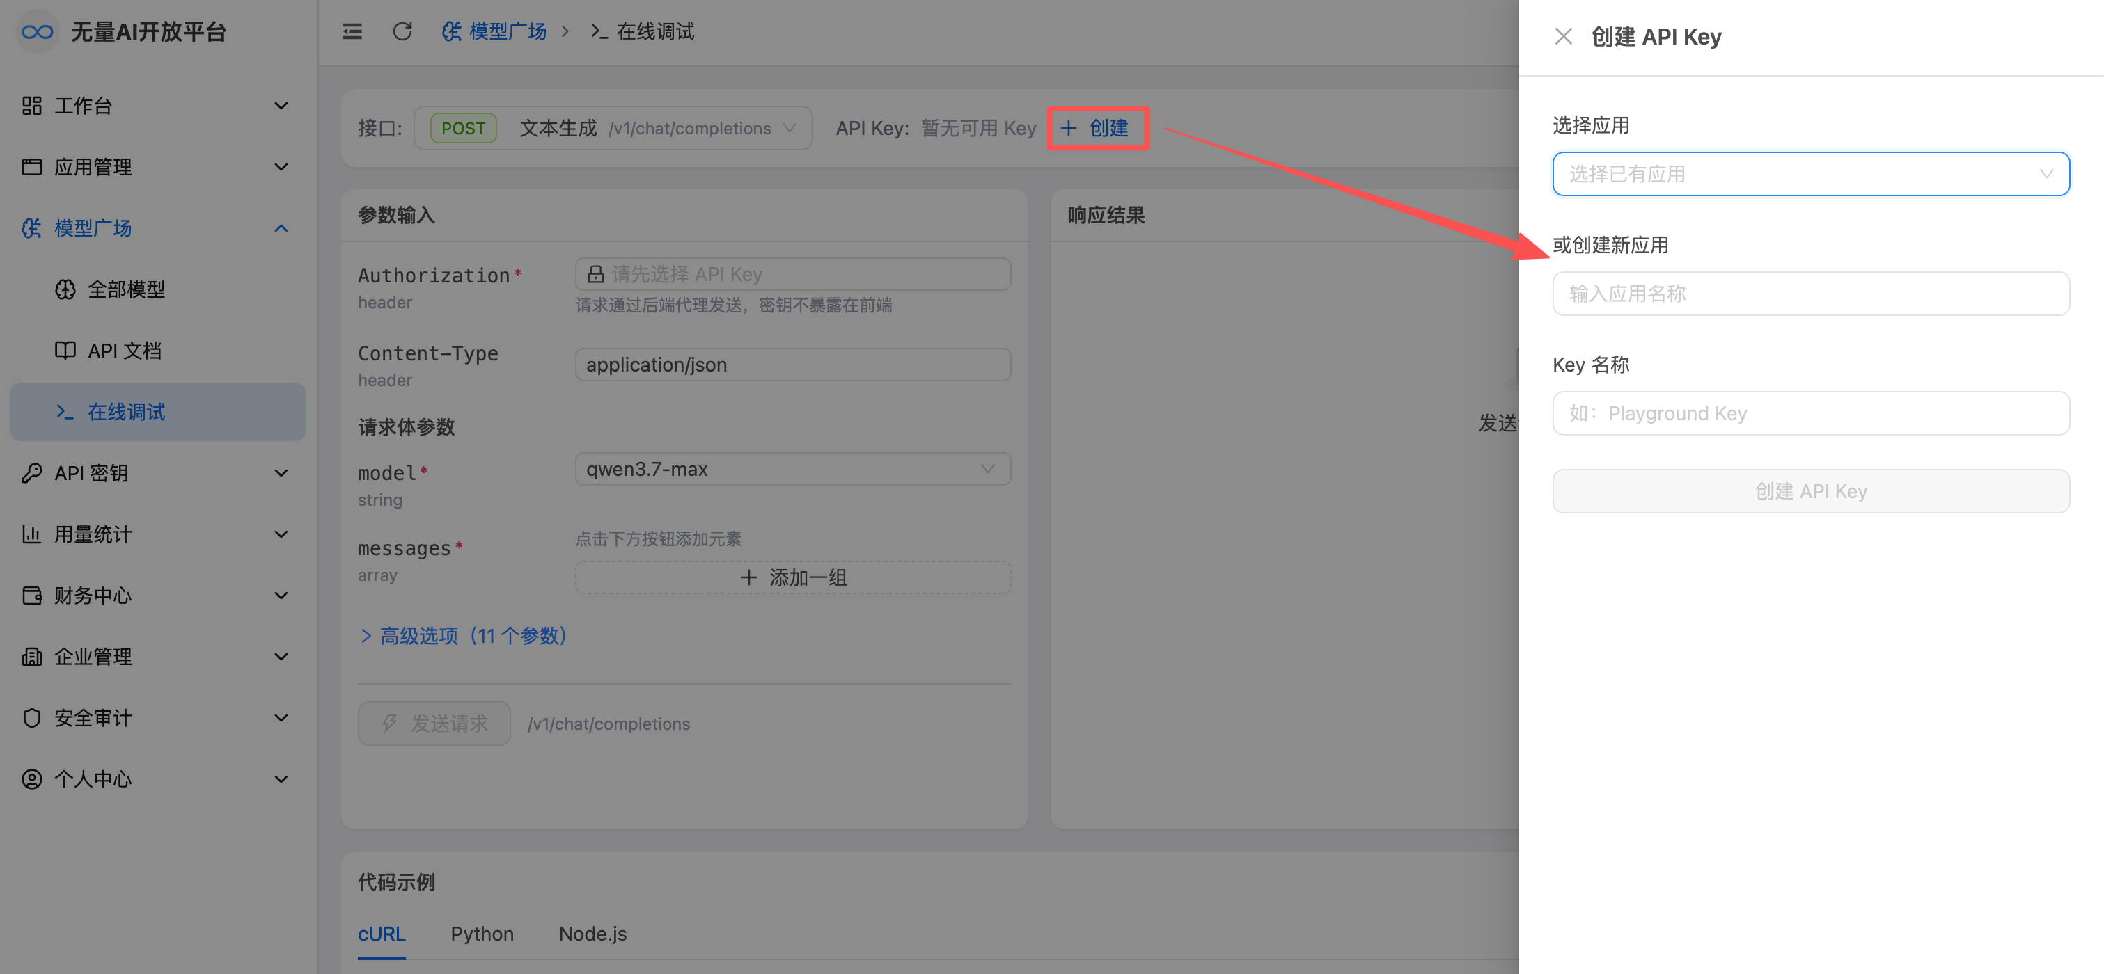Expand the 用量统计 menu chevron

click(281, 534)
